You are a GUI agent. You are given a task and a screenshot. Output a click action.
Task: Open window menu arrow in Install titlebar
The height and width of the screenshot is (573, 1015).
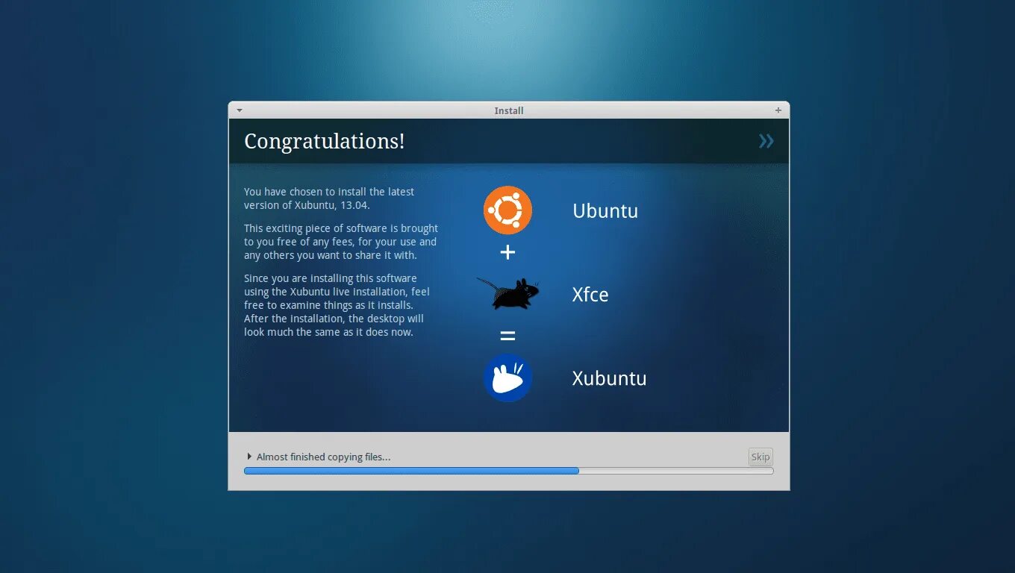tap(240, 110)
